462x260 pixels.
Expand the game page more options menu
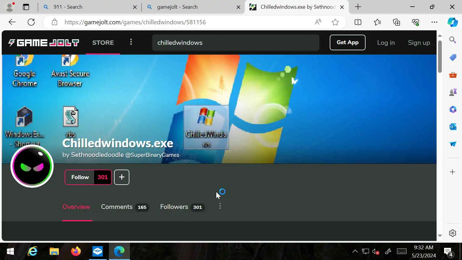pyautogui.click(x=220, y=206)
